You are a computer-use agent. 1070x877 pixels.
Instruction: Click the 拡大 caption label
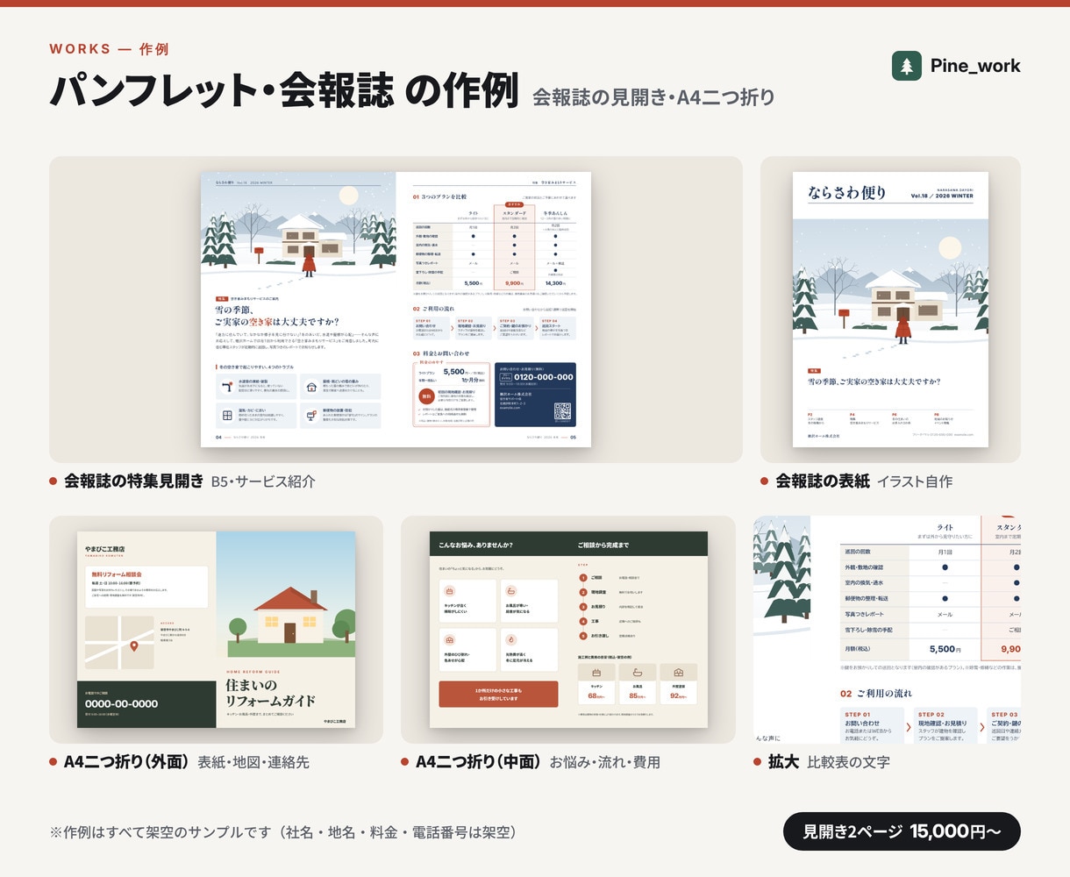pos(784,761)
